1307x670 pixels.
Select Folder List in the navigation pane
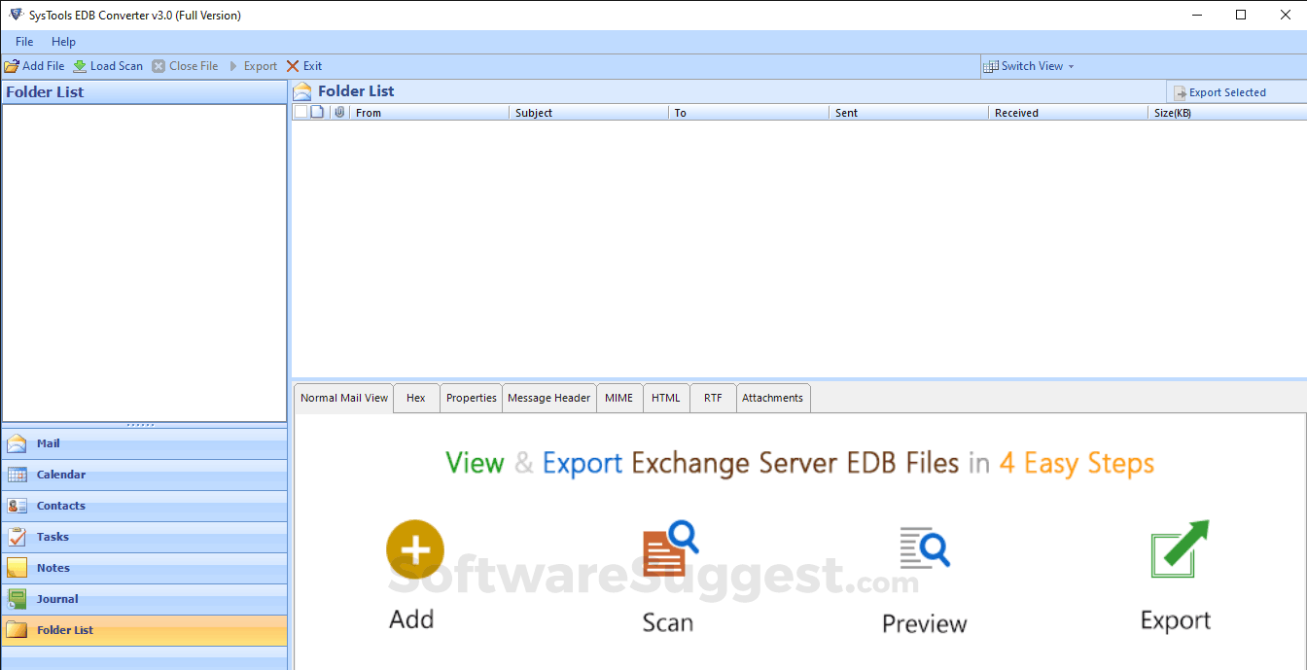click(144, 630)
